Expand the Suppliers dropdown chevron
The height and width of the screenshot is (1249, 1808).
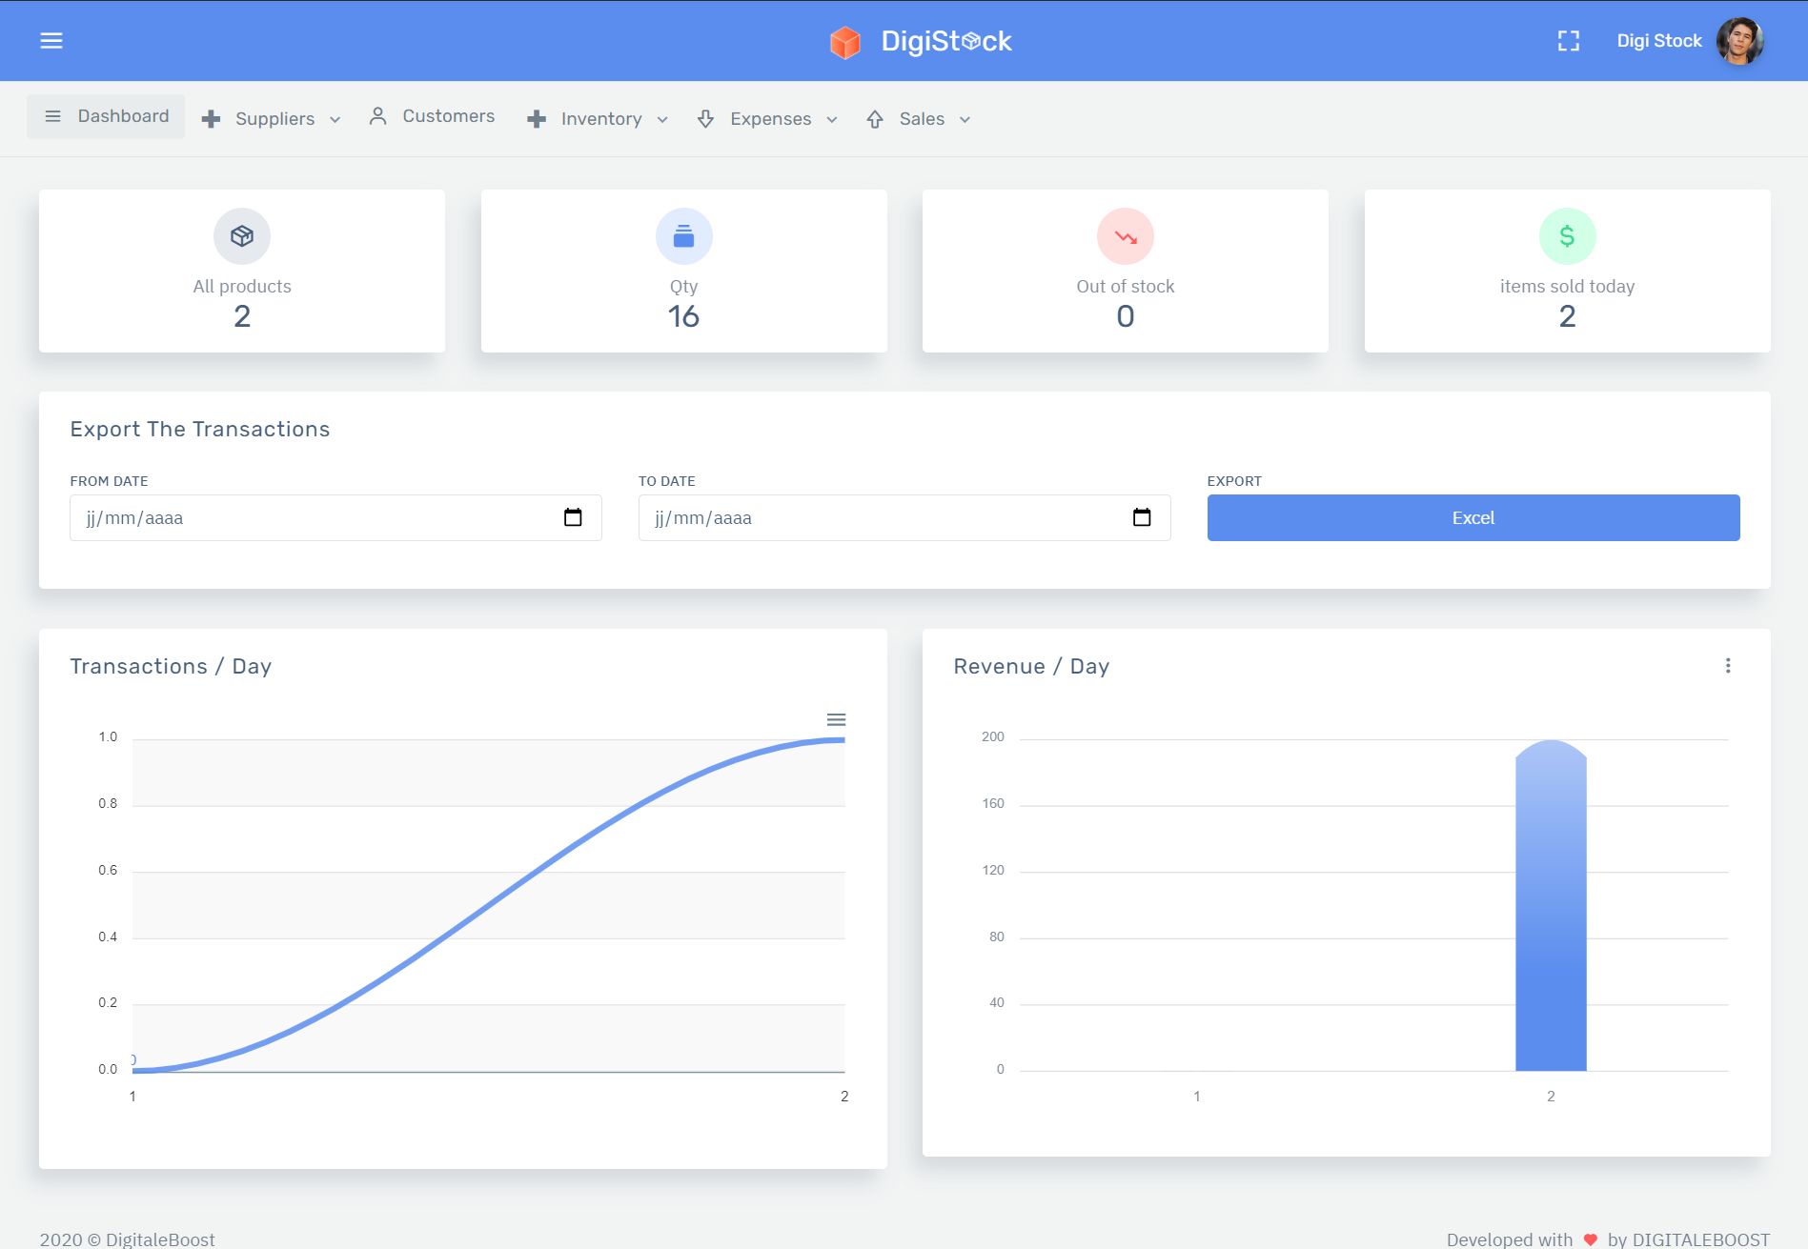[335, 120]
